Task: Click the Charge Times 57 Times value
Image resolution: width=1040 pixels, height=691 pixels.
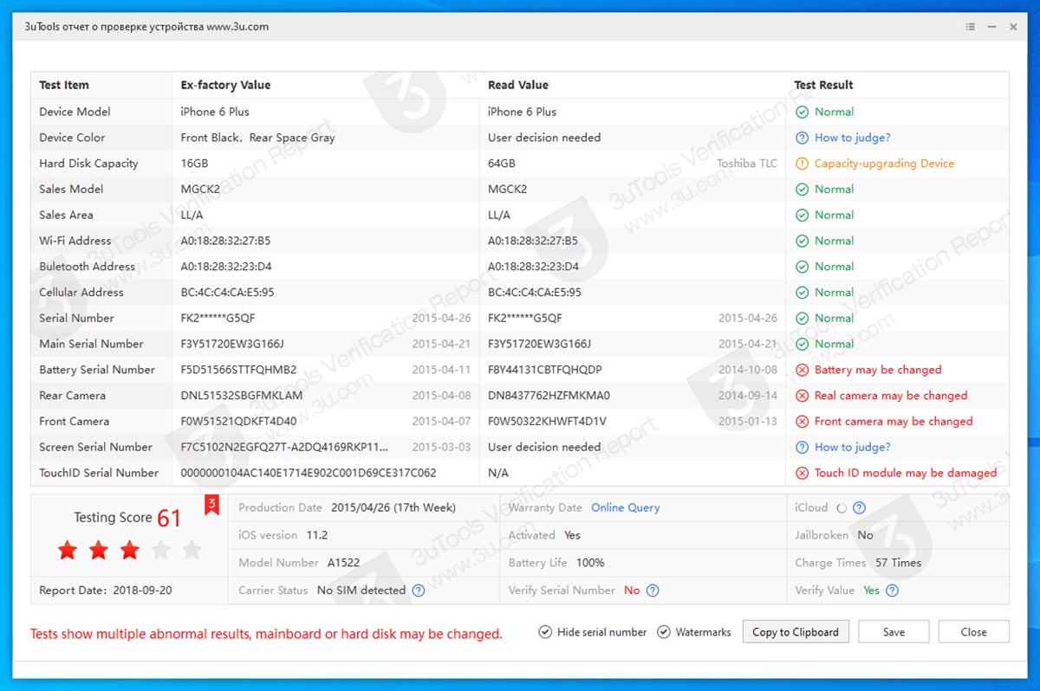Action: click(898, 563)
